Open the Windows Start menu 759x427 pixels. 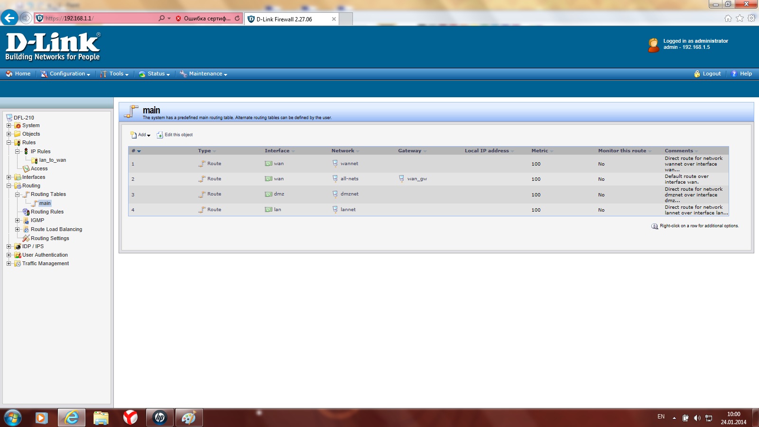(x=13, y=418)
